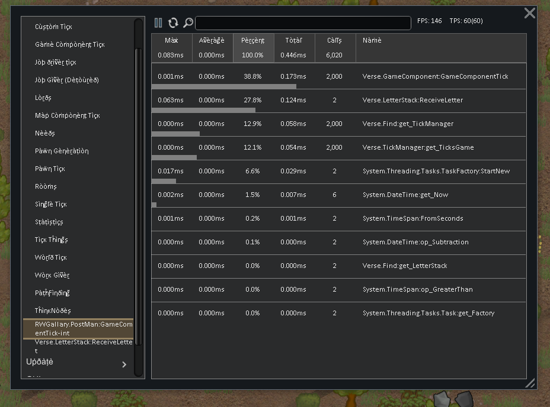Select Job Giver (Detoured) entry
The image size is (550, 407).
tap(66, 80)
